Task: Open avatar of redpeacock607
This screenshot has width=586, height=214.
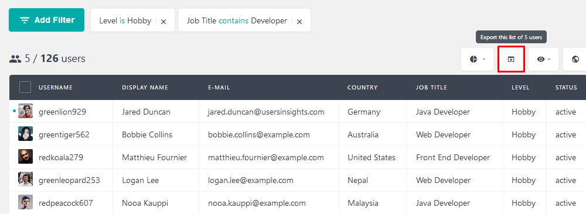Action: coord(25,202)
